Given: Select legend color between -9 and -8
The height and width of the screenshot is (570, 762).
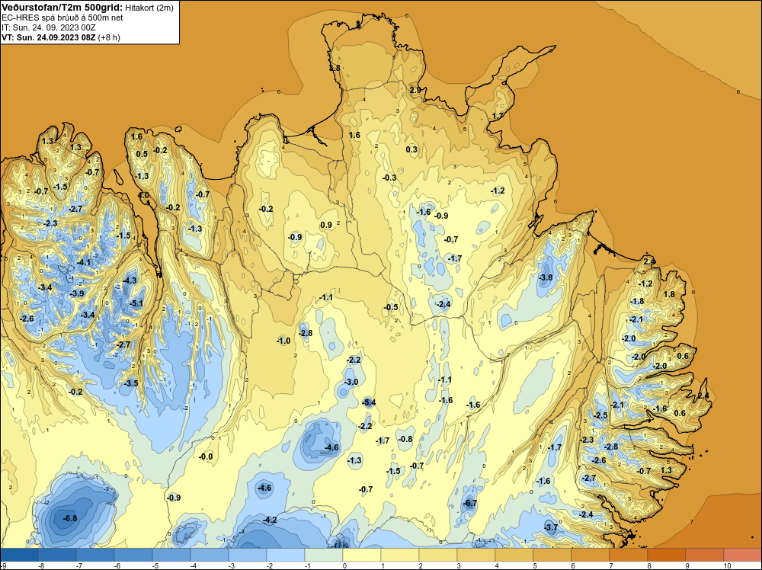Looking at the screenshot, I should point(20,555).
